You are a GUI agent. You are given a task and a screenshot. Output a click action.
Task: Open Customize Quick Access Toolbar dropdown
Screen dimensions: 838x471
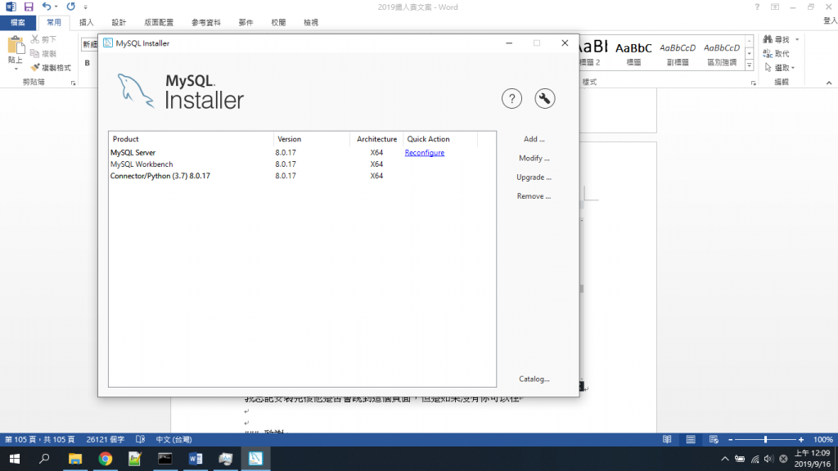coord(85,7)
